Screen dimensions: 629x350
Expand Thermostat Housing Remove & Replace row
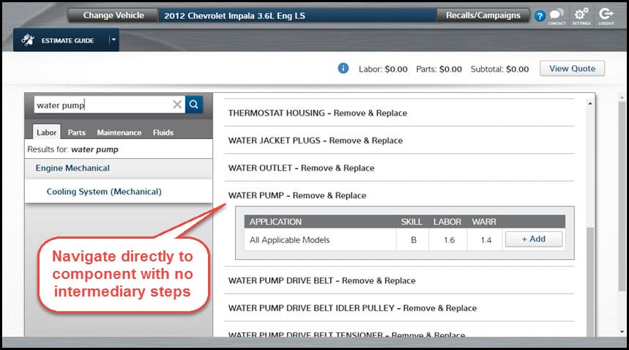317,113
